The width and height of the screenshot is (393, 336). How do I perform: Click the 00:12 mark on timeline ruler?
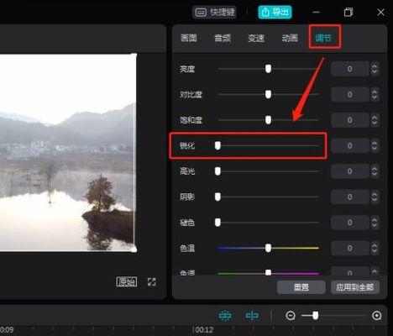(204, 330)
